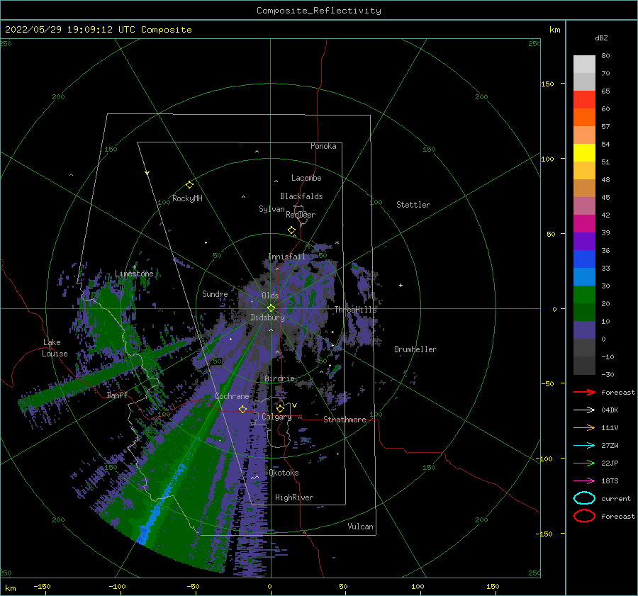This screenshot has width=638, height=596.
Task: Click the Sundre label
Action: (215, 294)
